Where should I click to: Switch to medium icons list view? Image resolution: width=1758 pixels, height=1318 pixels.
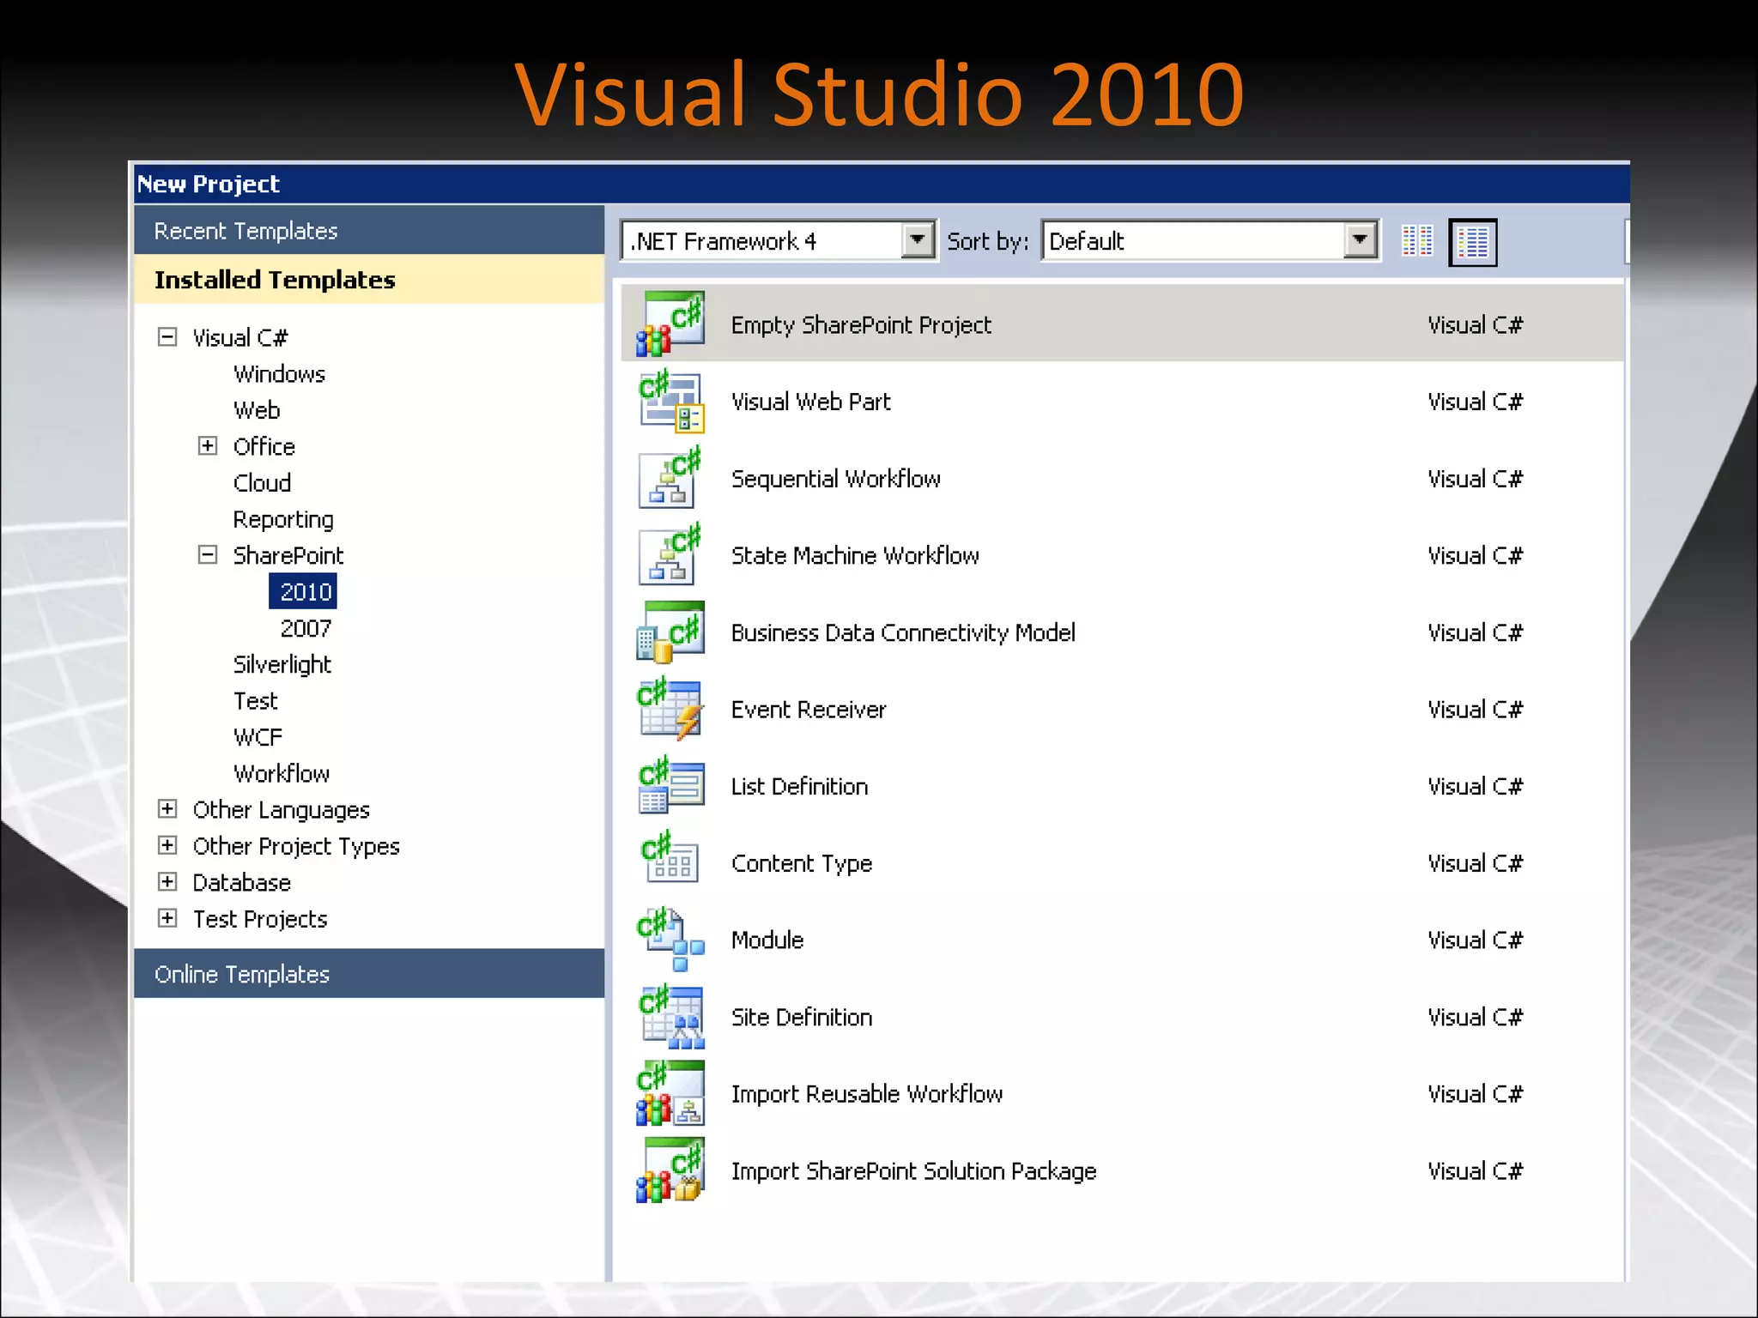1473,242
